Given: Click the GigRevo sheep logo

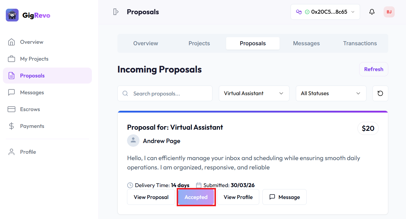Looking at the screenshot, I should pos(12,15).
